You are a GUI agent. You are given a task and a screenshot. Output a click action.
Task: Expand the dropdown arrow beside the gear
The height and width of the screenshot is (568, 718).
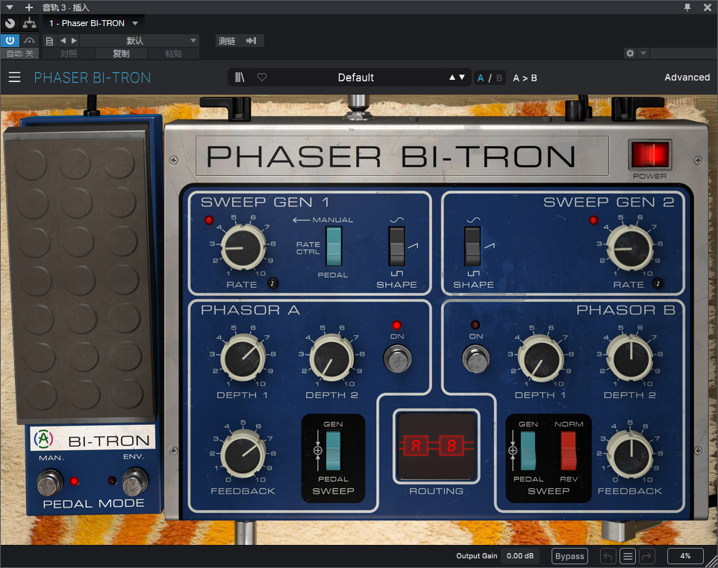[x=643, y=54]
